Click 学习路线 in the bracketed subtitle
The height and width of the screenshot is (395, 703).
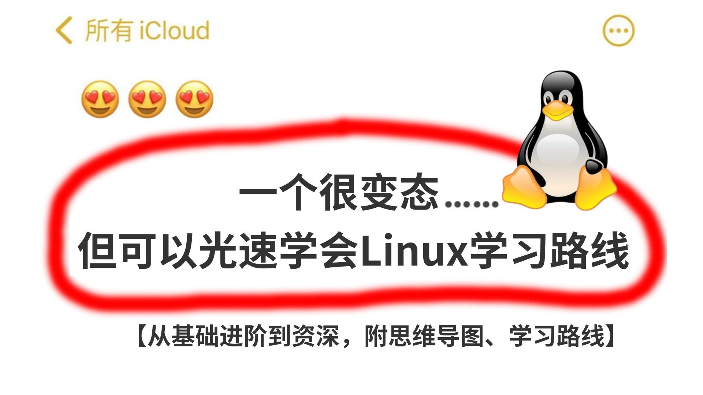pos(557,336)
